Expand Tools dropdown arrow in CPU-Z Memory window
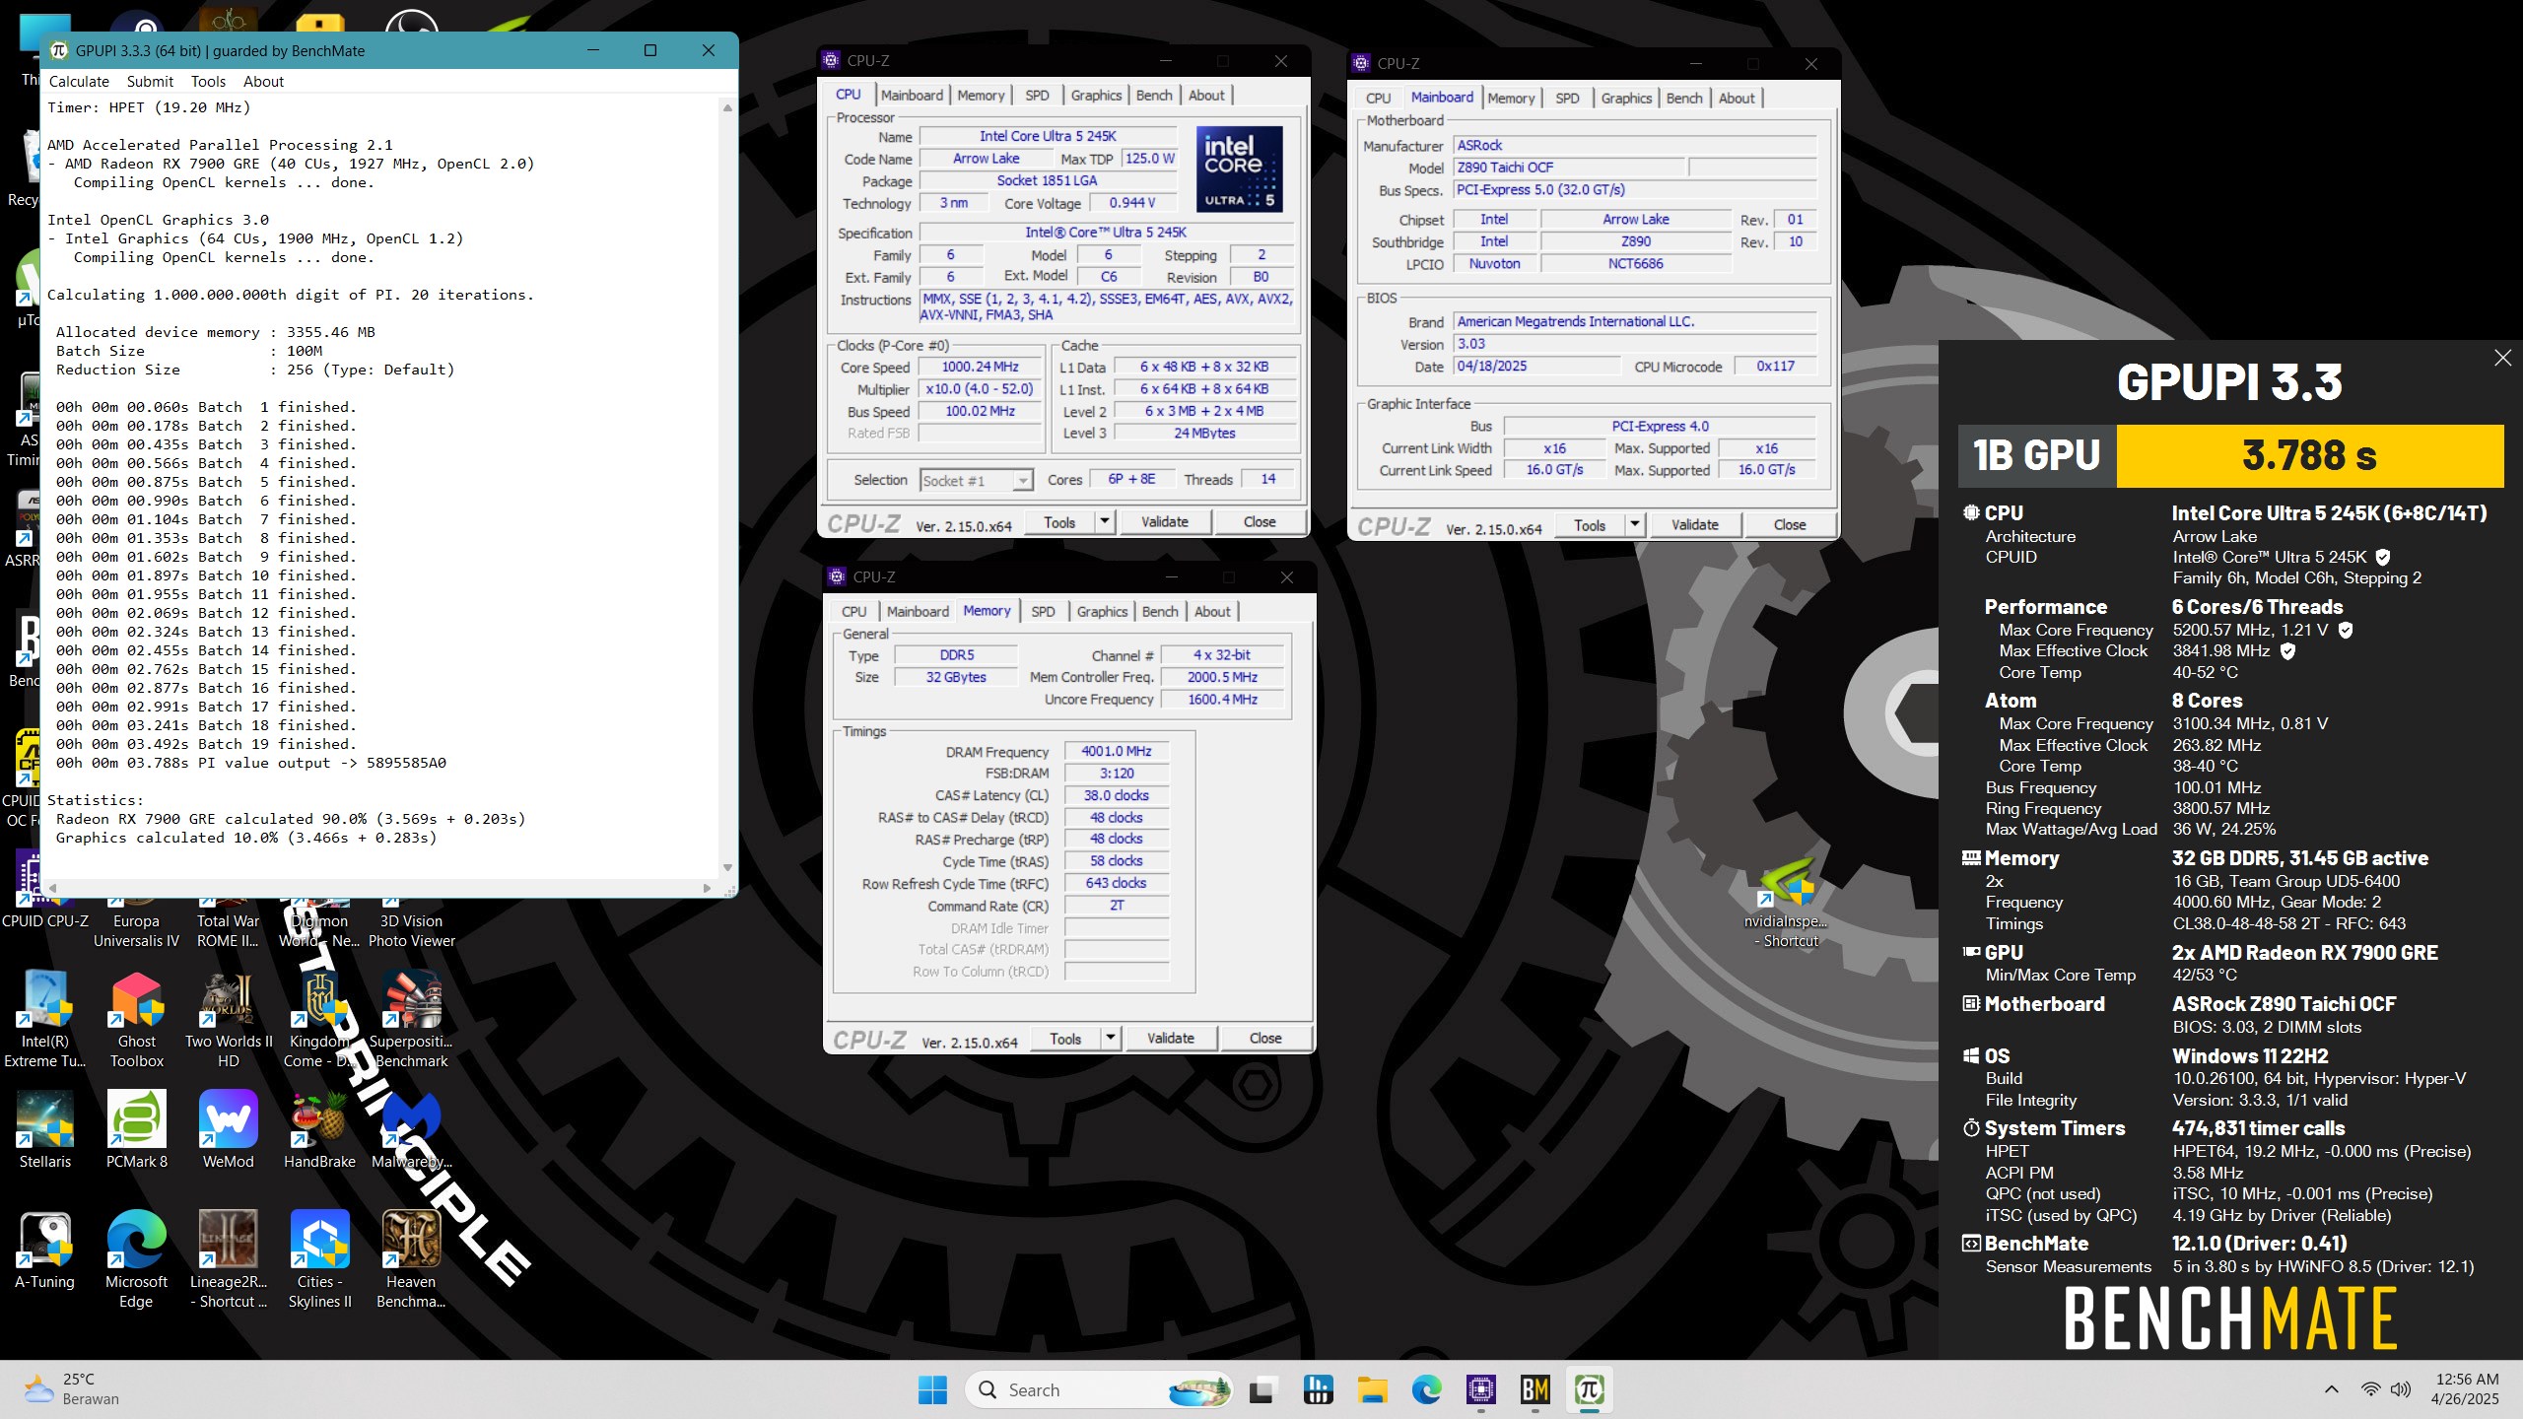This screenshot has width=2523, height=1419. pos(1111,1038)
